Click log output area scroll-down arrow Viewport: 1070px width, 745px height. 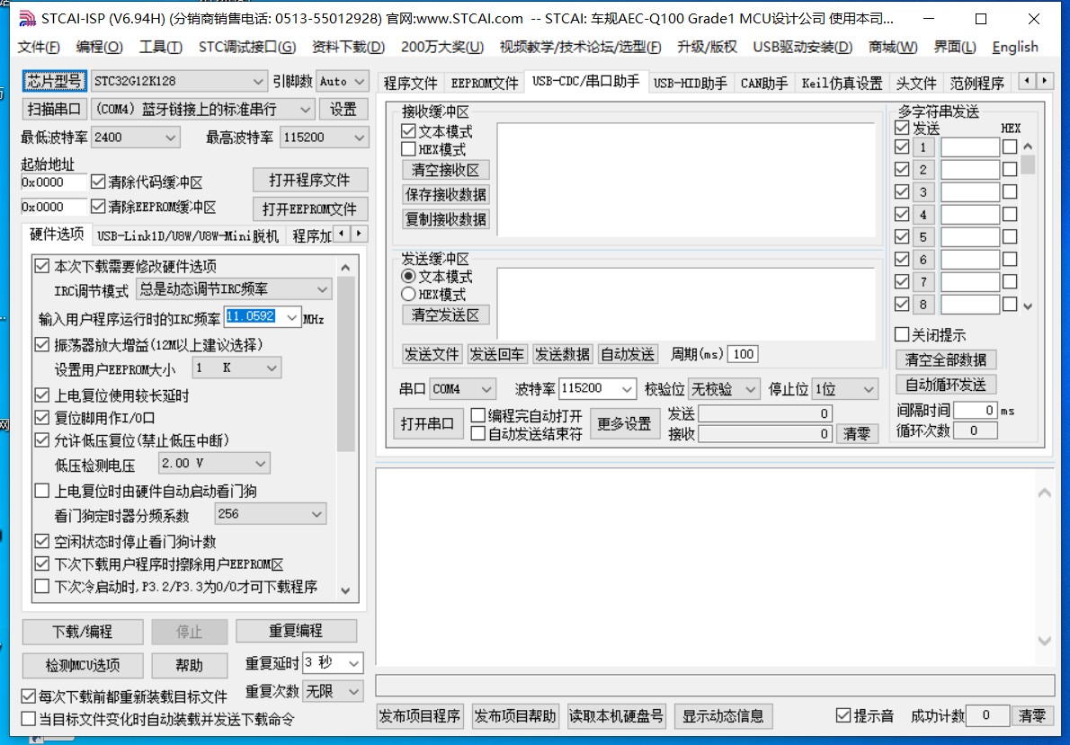[x=1044, y=641]
